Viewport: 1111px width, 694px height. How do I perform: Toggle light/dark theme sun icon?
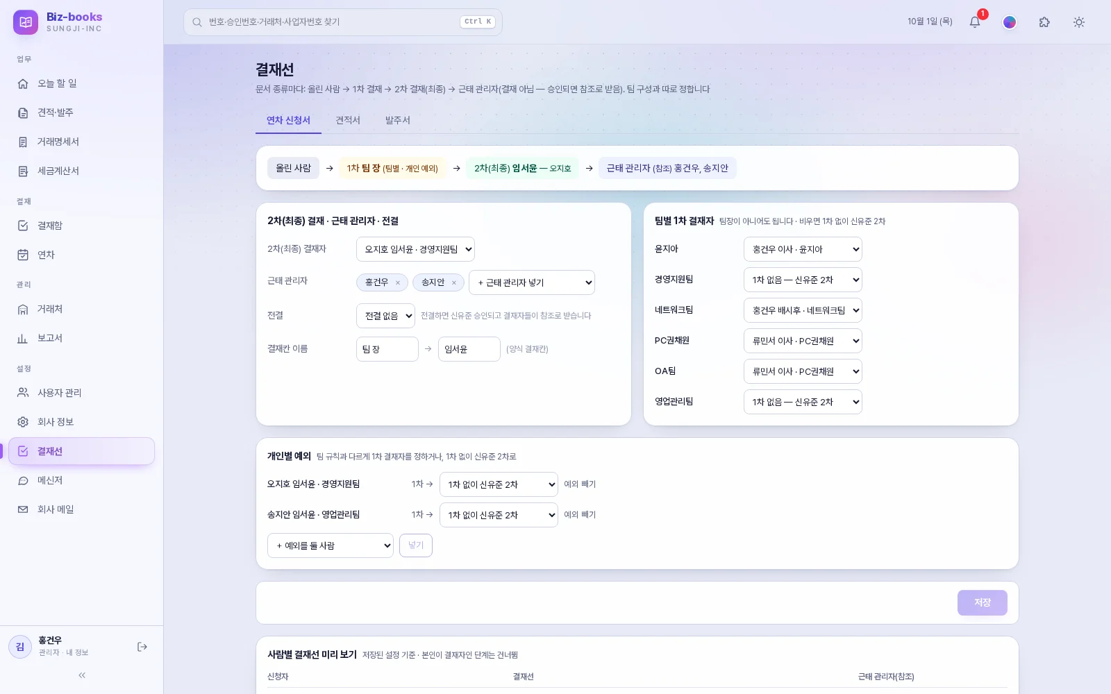(1079, 22)
